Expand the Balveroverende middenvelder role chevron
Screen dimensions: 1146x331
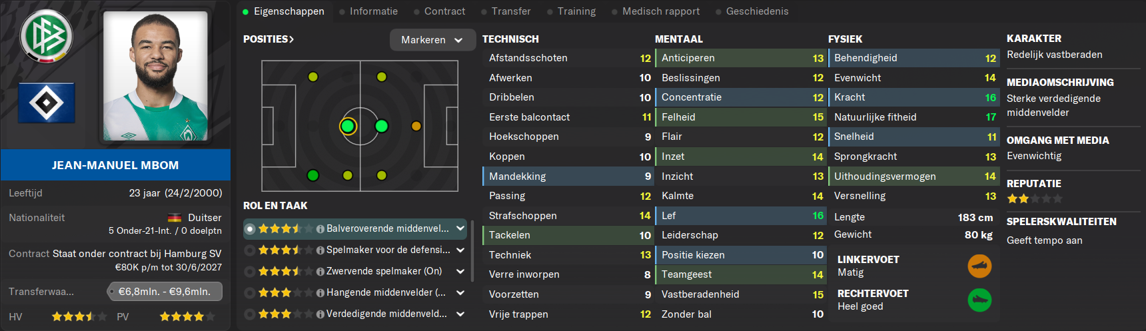(460, 228)
